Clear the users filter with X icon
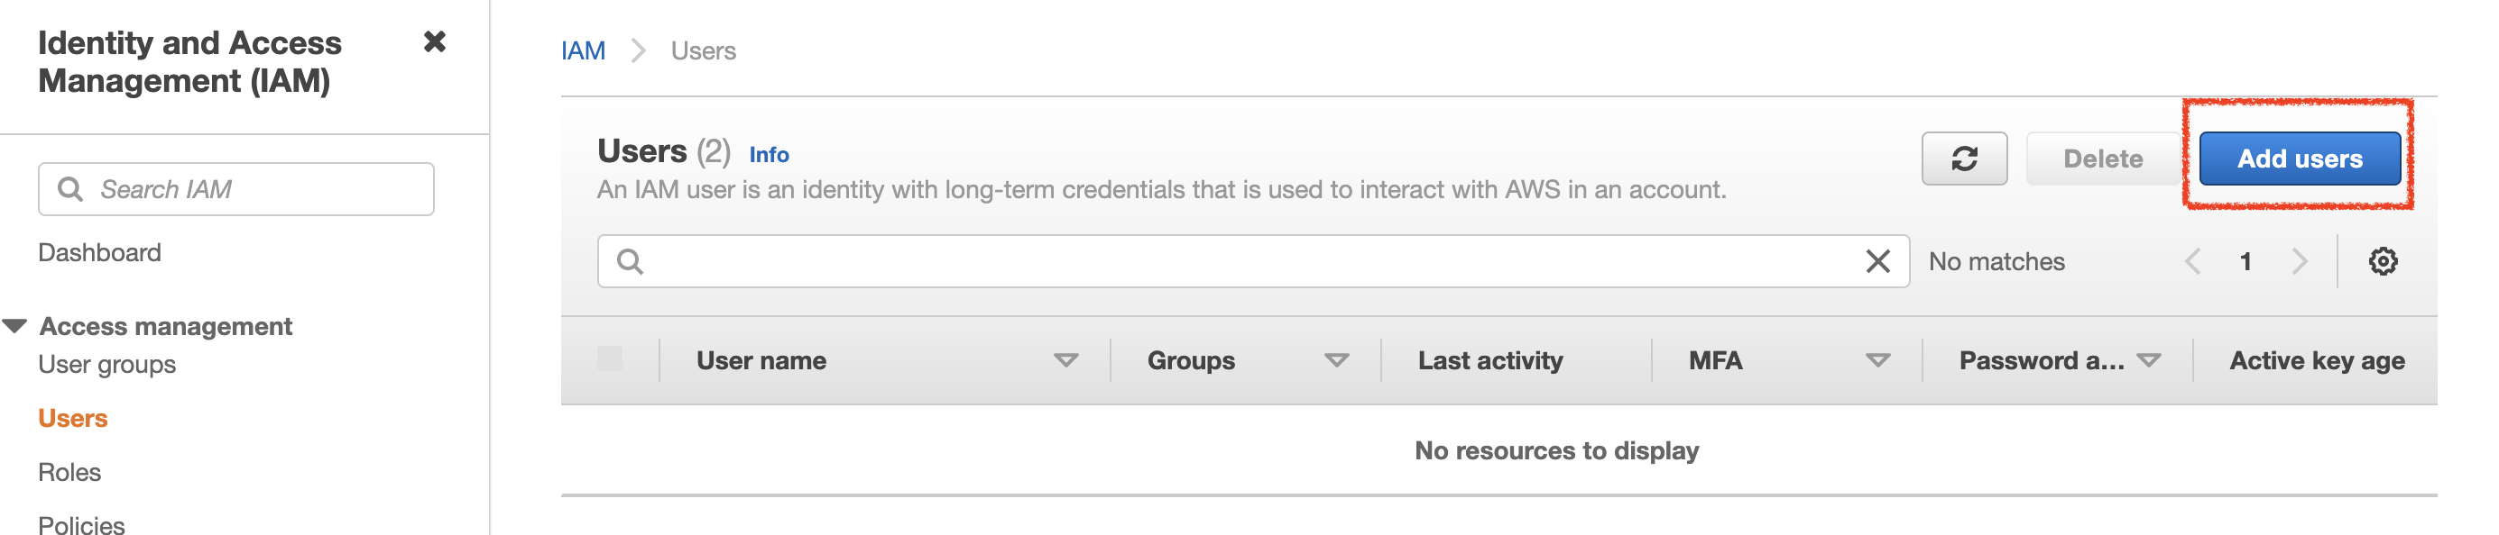The width and height of the screenshot is (2499, 535). [1877, 260]
